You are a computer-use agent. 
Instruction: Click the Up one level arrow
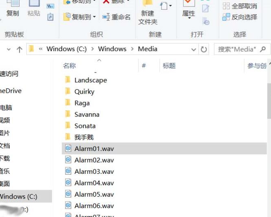[19, 49]
